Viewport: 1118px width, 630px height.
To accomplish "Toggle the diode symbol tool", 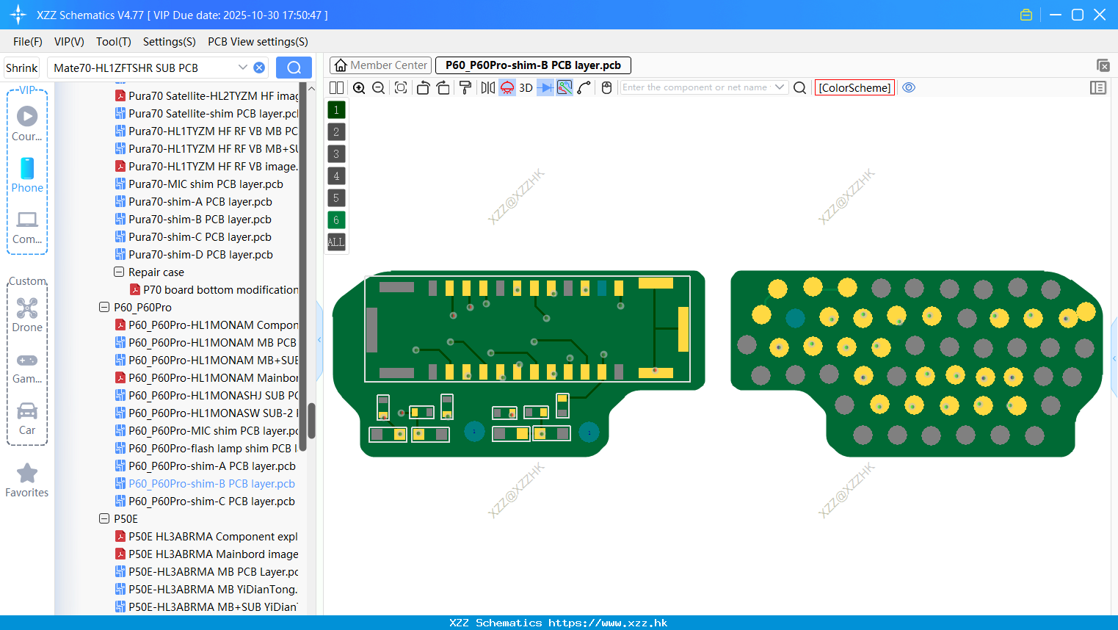I will (545, 87).
